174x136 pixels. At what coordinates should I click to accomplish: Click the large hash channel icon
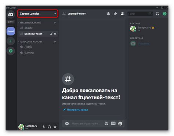(68, 79)
